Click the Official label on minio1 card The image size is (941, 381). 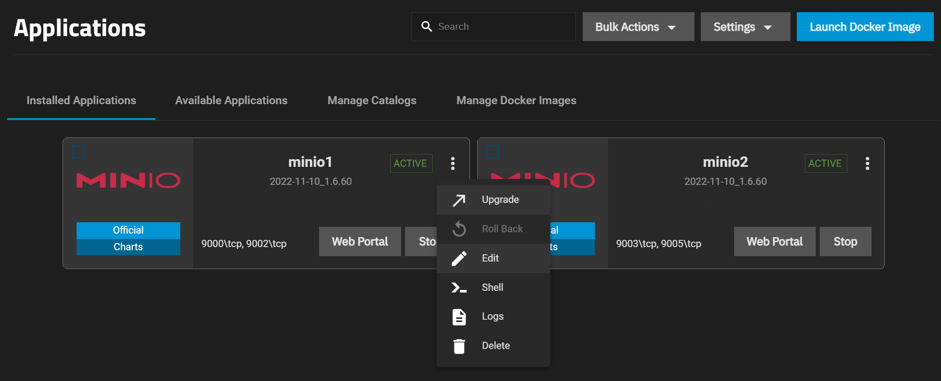128,230
